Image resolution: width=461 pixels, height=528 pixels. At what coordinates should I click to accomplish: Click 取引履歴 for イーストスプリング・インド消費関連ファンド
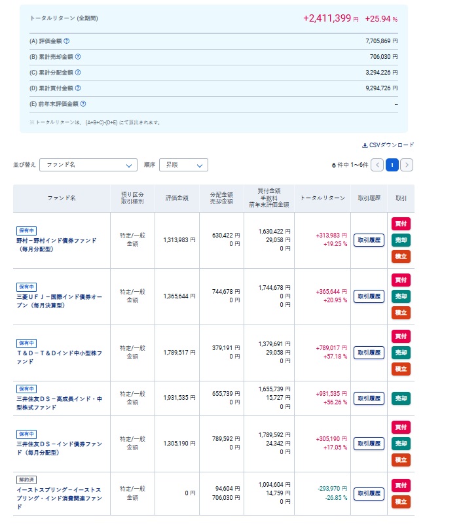coord(369,493)
